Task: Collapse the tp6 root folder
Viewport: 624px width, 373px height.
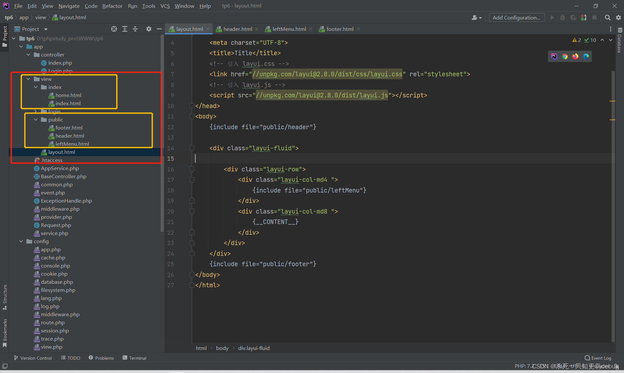Action: click(x=14, y=38)
